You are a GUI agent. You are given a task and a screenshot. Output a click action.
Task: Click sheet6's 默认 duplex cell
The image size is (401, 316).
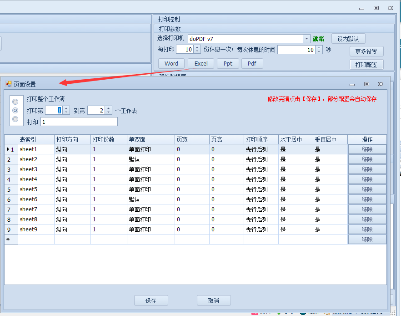(151, 199)
